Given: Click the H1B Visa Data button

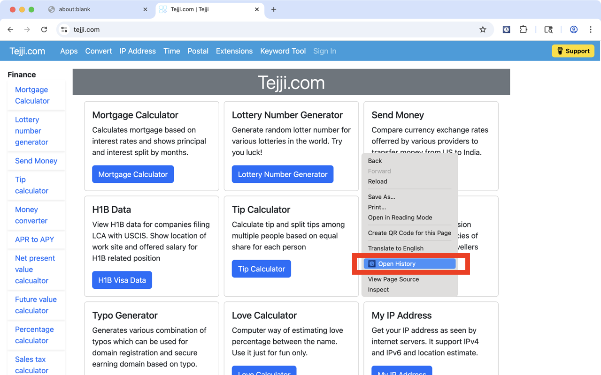Looking at the screenshot, I should pos(122,280).
